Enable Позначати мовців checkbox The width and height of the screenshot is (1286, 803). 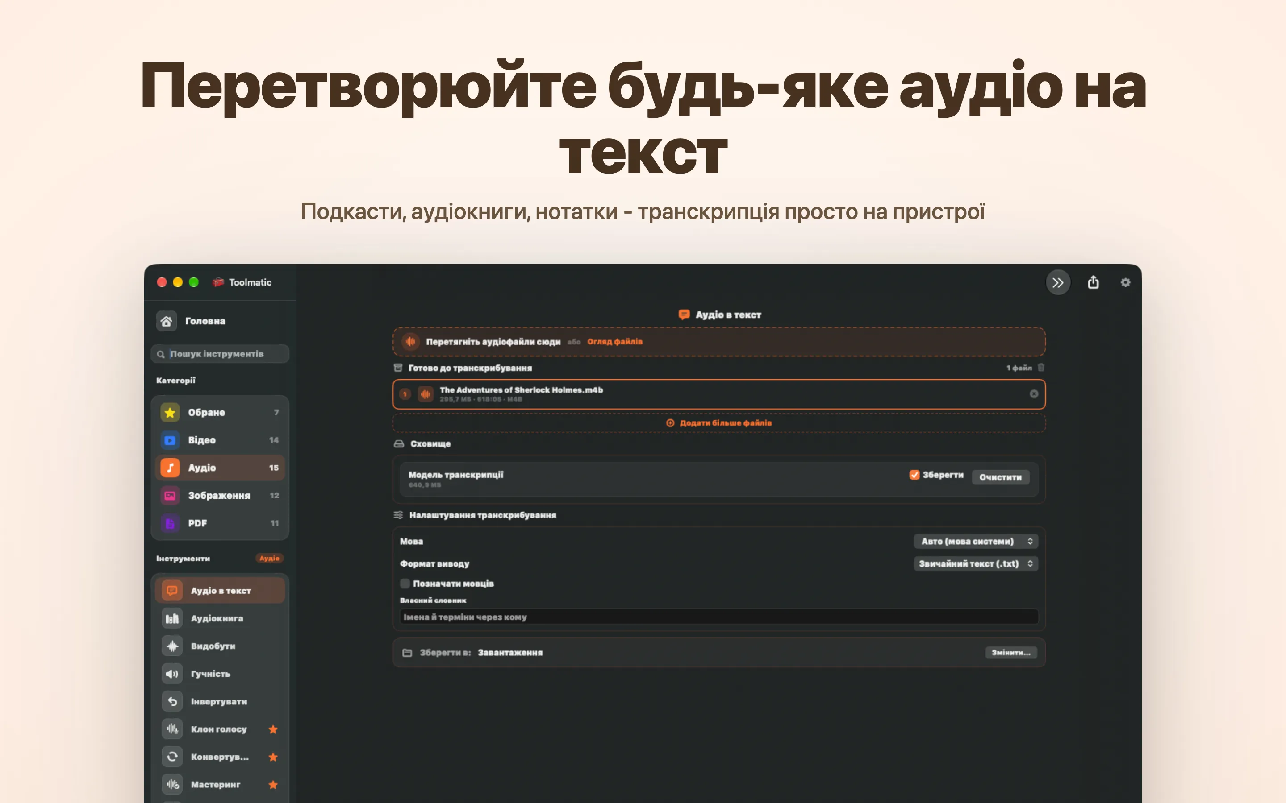405,583
